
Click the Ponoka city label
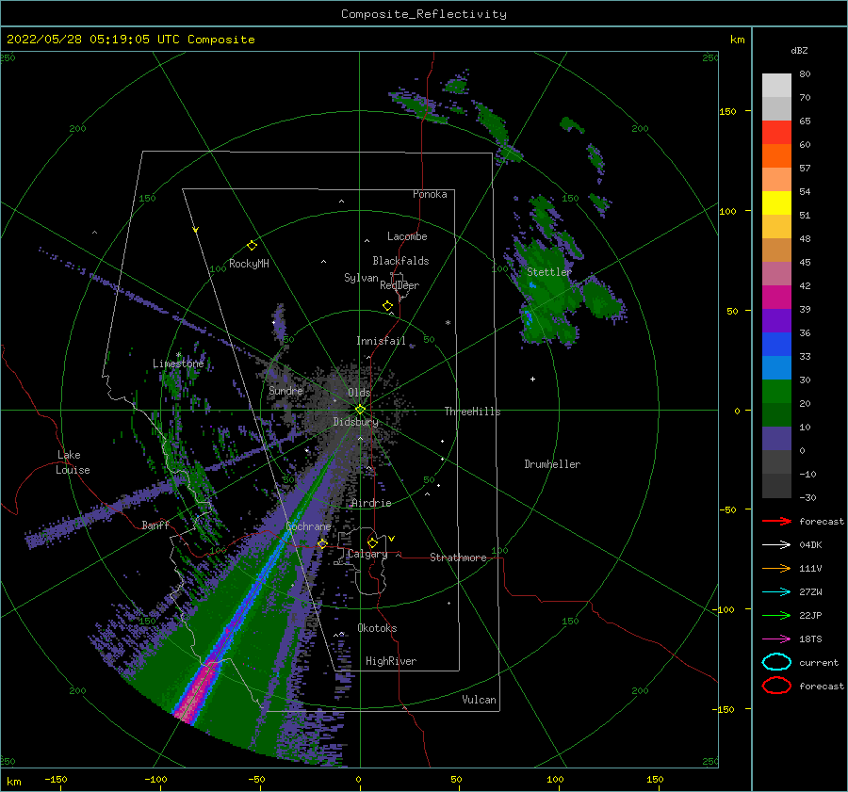pyautogui.click(x=430, y=194)
